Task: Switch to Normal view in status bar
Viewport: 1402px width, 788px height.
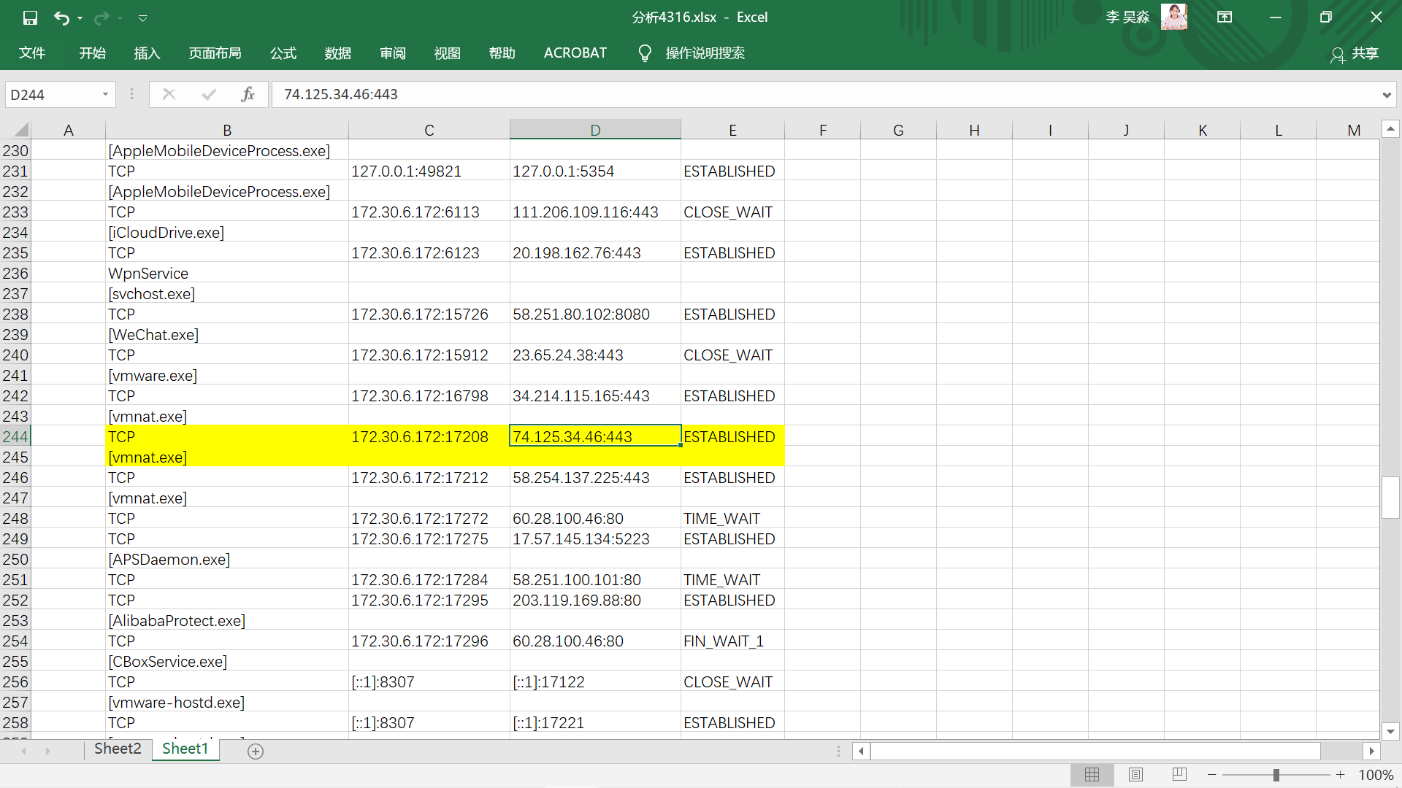Action: 1092,775
